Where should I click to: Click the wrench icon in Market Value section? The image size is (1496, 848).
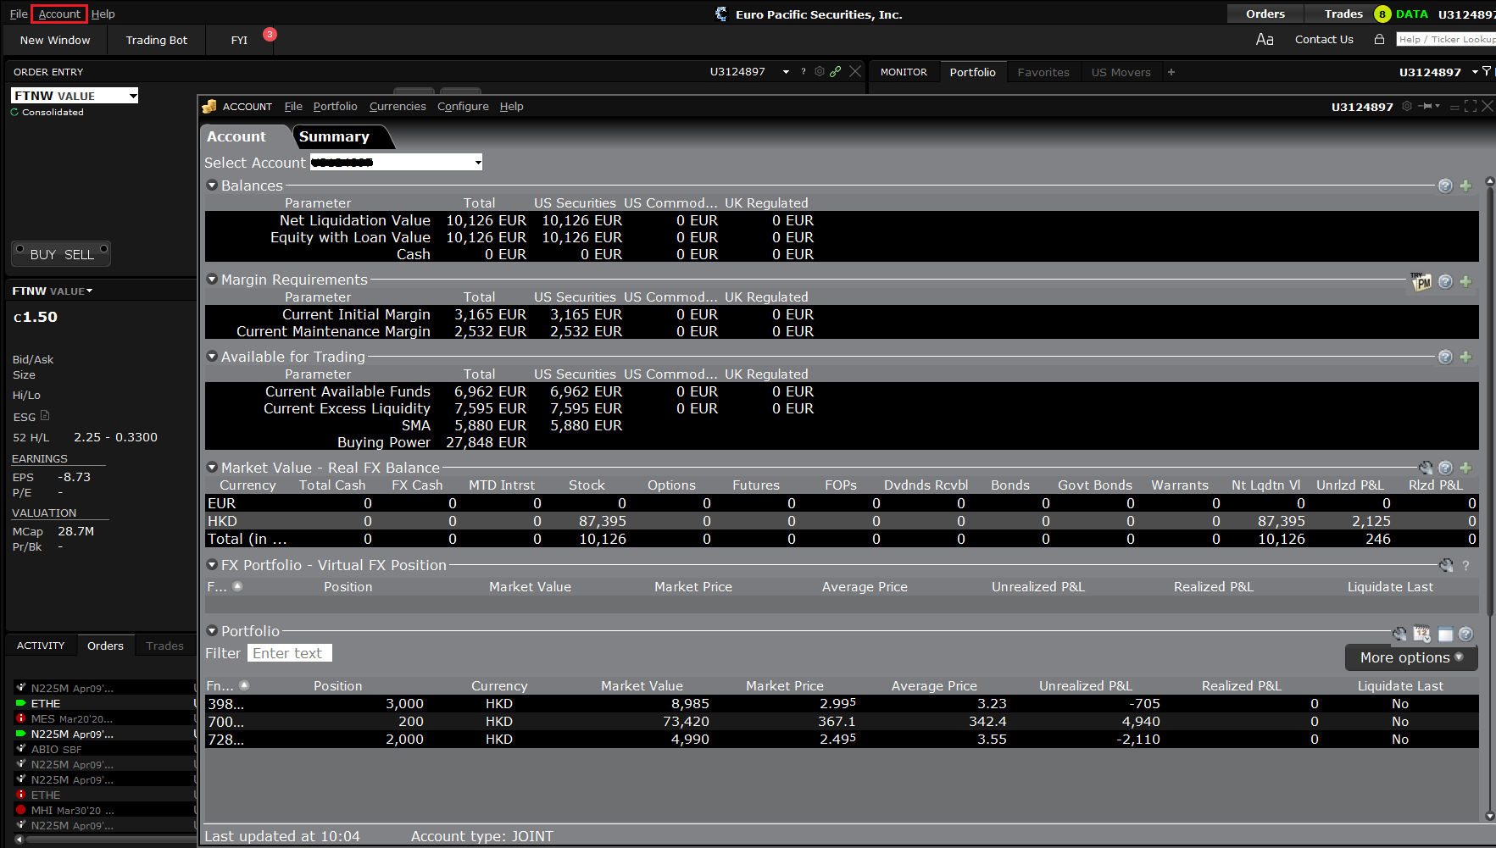(x=1426, y=468)
